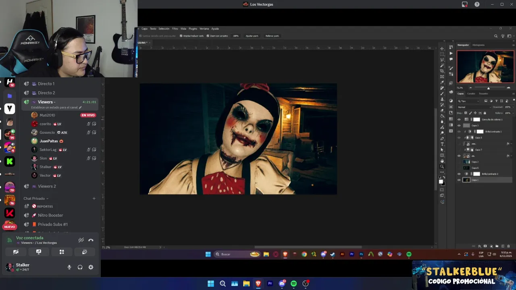Switch to the Trazados tab
The height and width of the screenshot is (290, 516).
pos(483,93)
